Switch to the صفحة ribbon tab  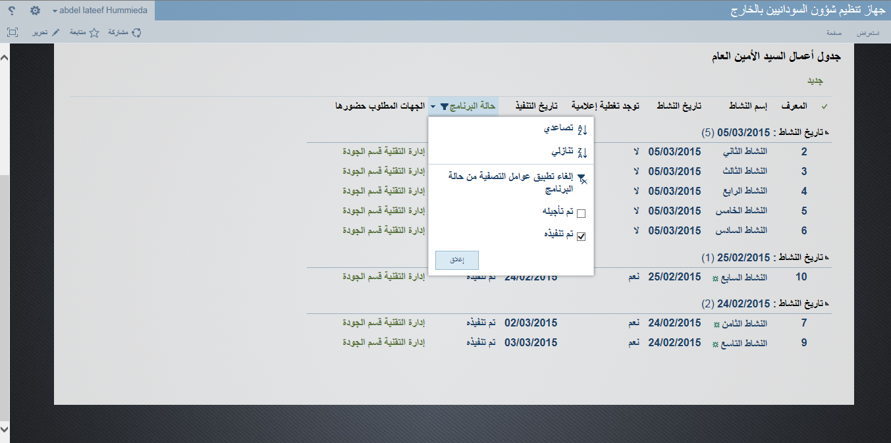835,33
